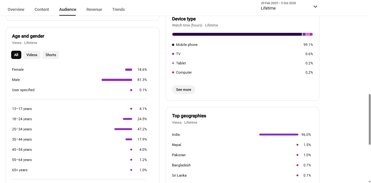
Task: Click the 18–24 years bar
Action: click(x=127, y=119)
